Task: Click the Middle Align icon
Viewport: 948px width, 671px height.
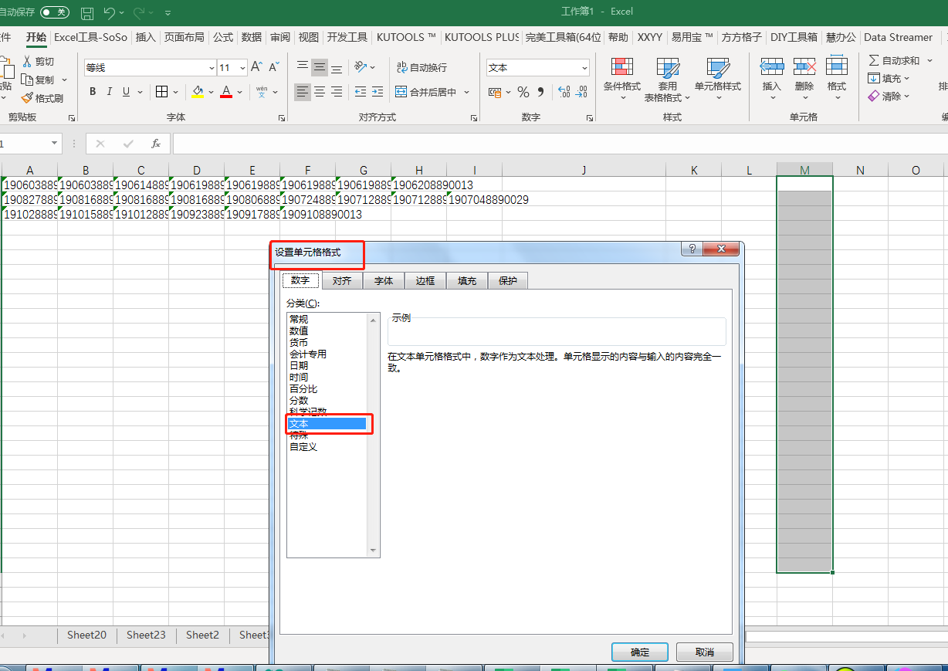Action: point(320,67)
